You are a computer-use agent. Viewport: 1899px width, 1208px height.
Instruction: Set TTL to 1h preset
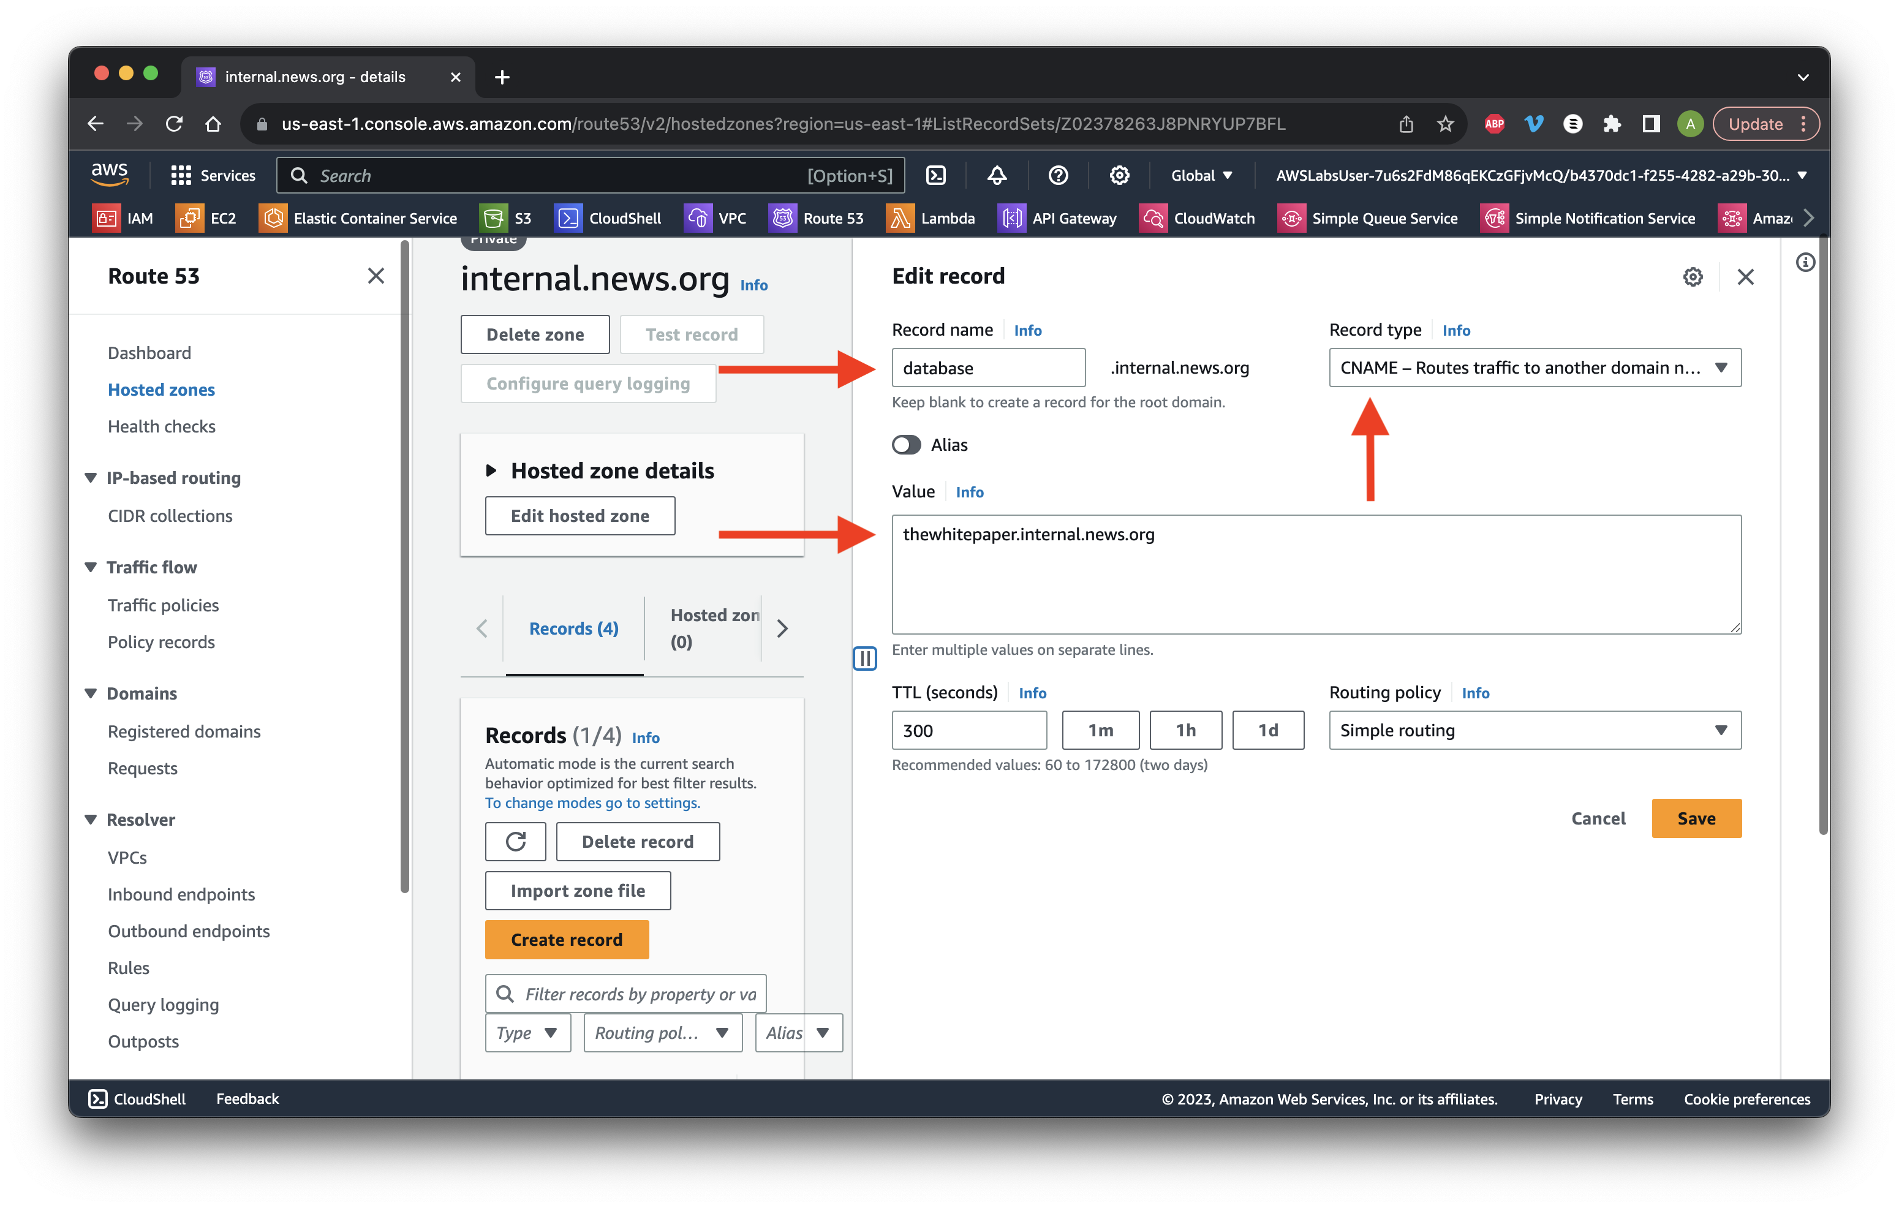pos(1185,730)
